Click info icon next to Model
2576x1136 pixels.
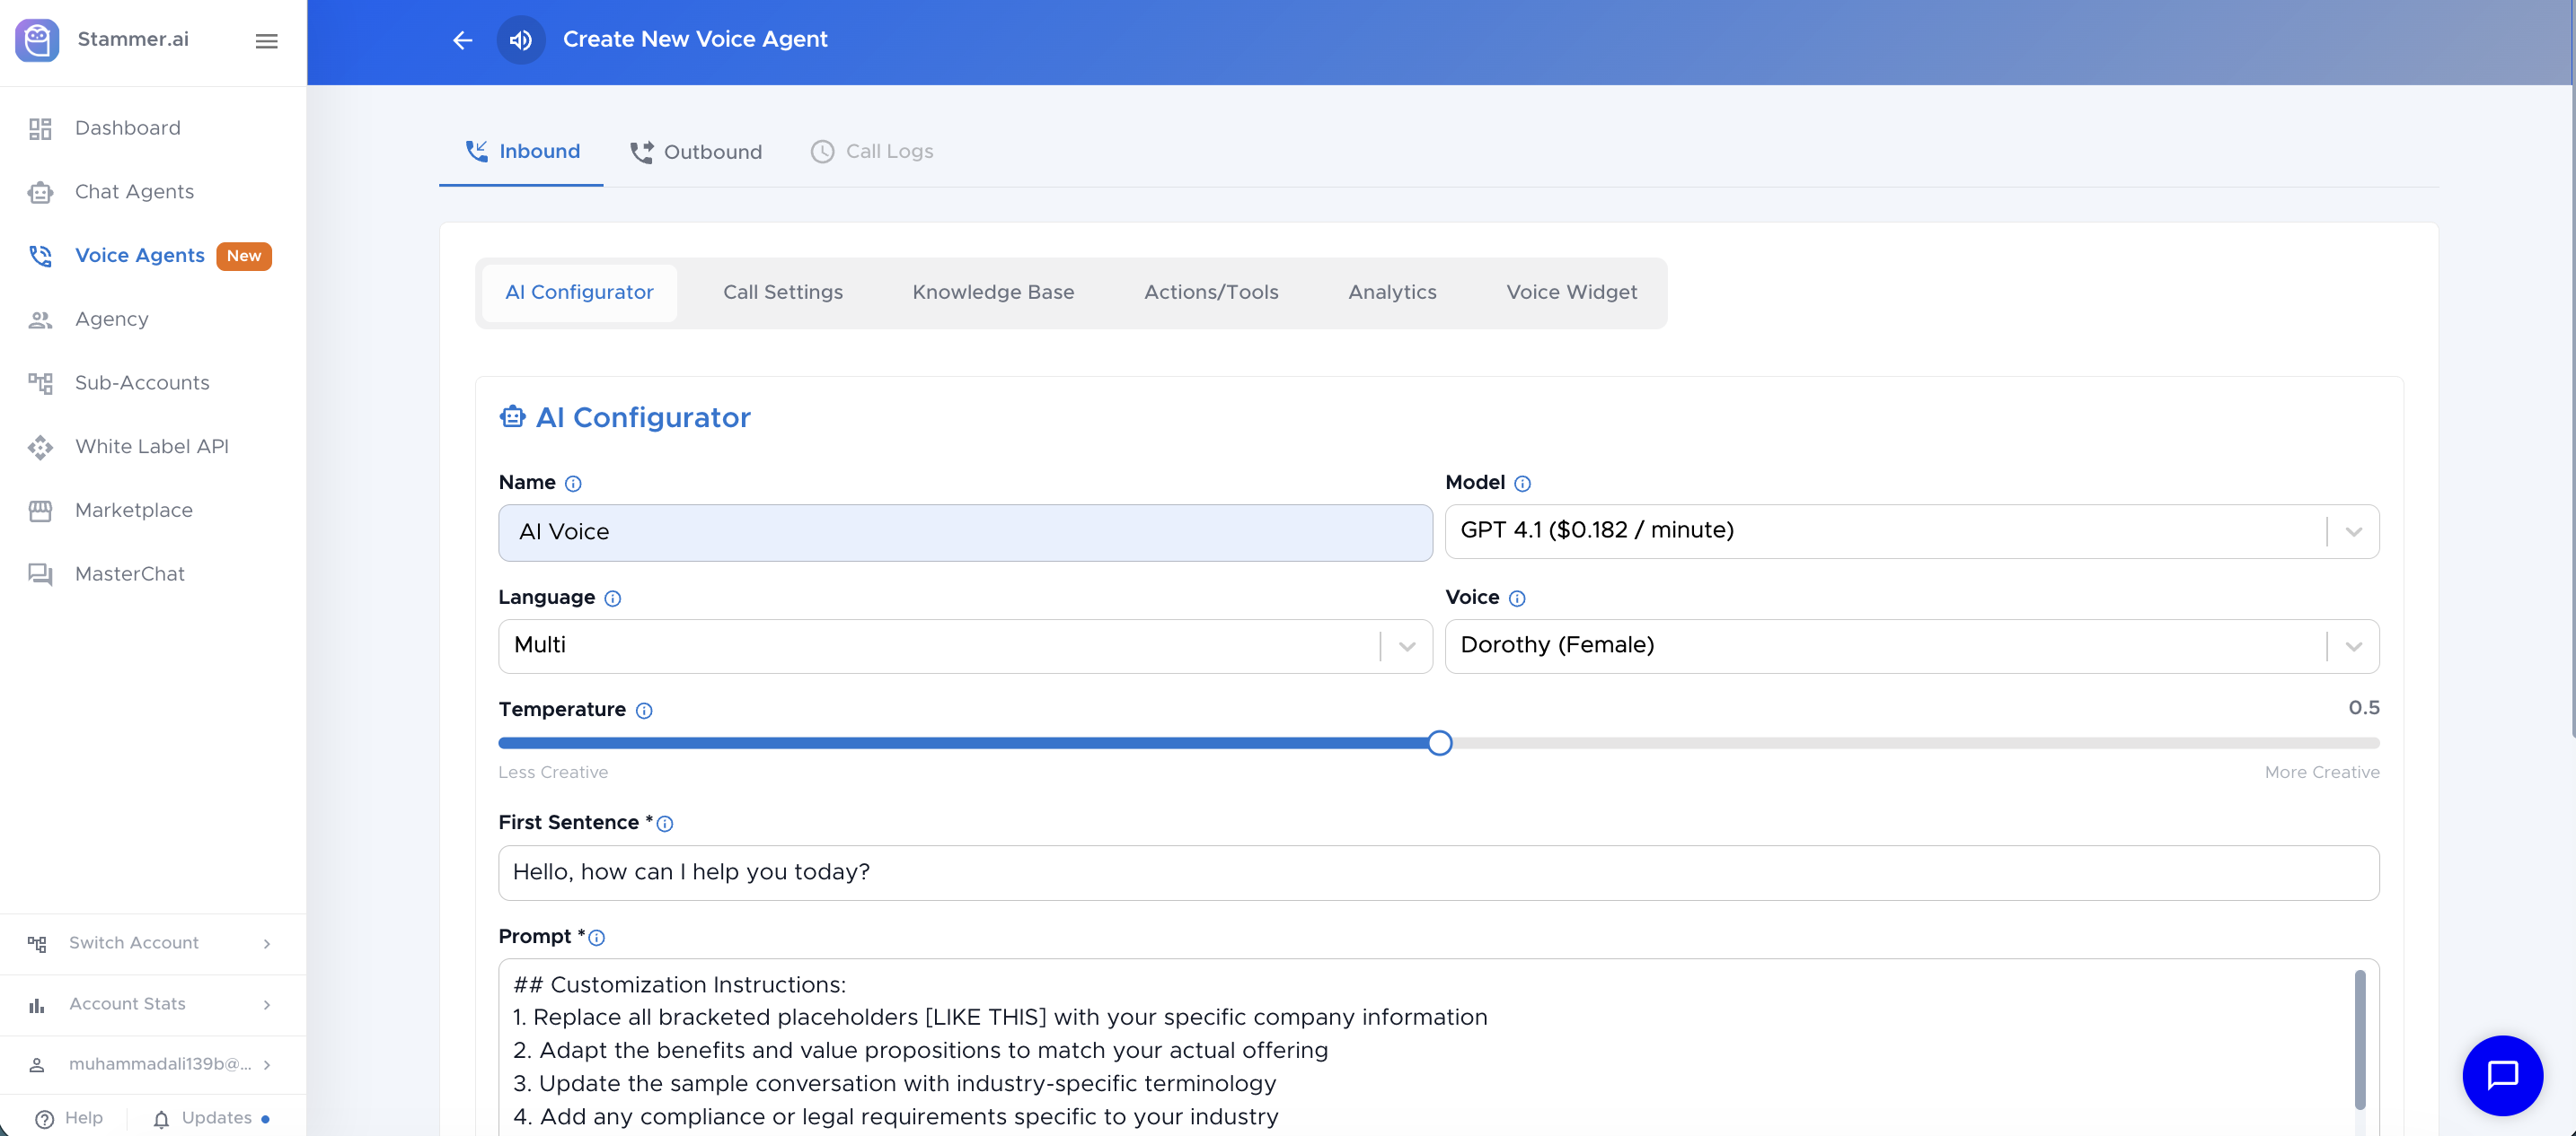point(1522,484)
